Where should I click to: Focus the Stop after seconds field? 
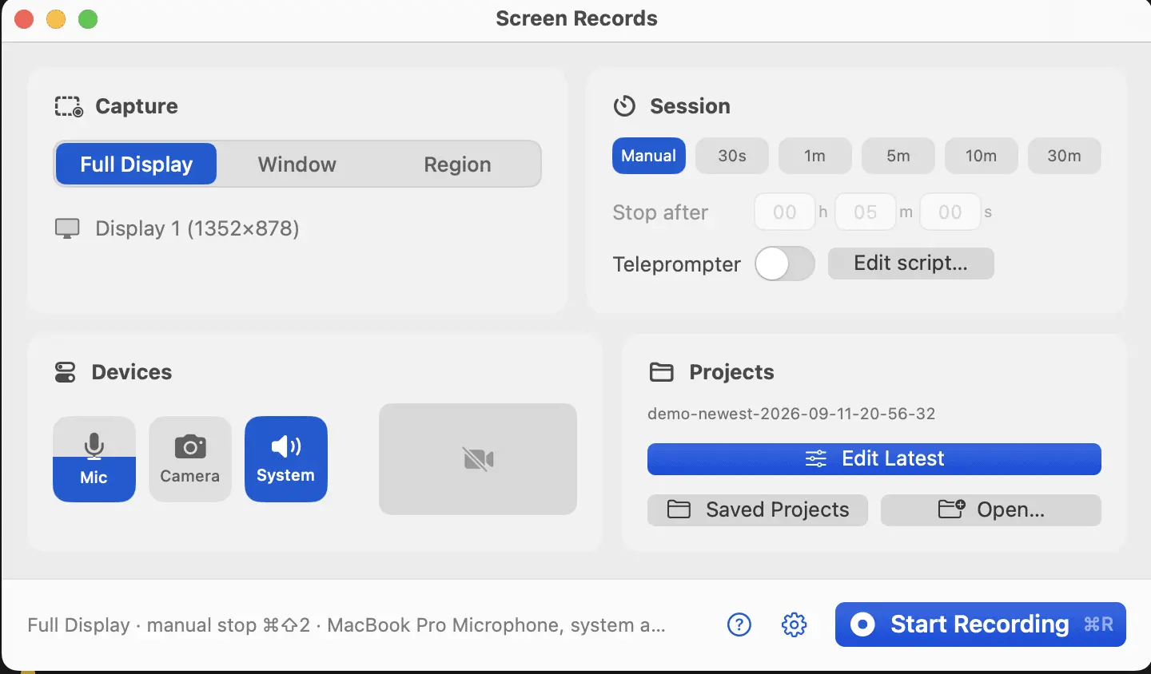click(x=950, y=212)
